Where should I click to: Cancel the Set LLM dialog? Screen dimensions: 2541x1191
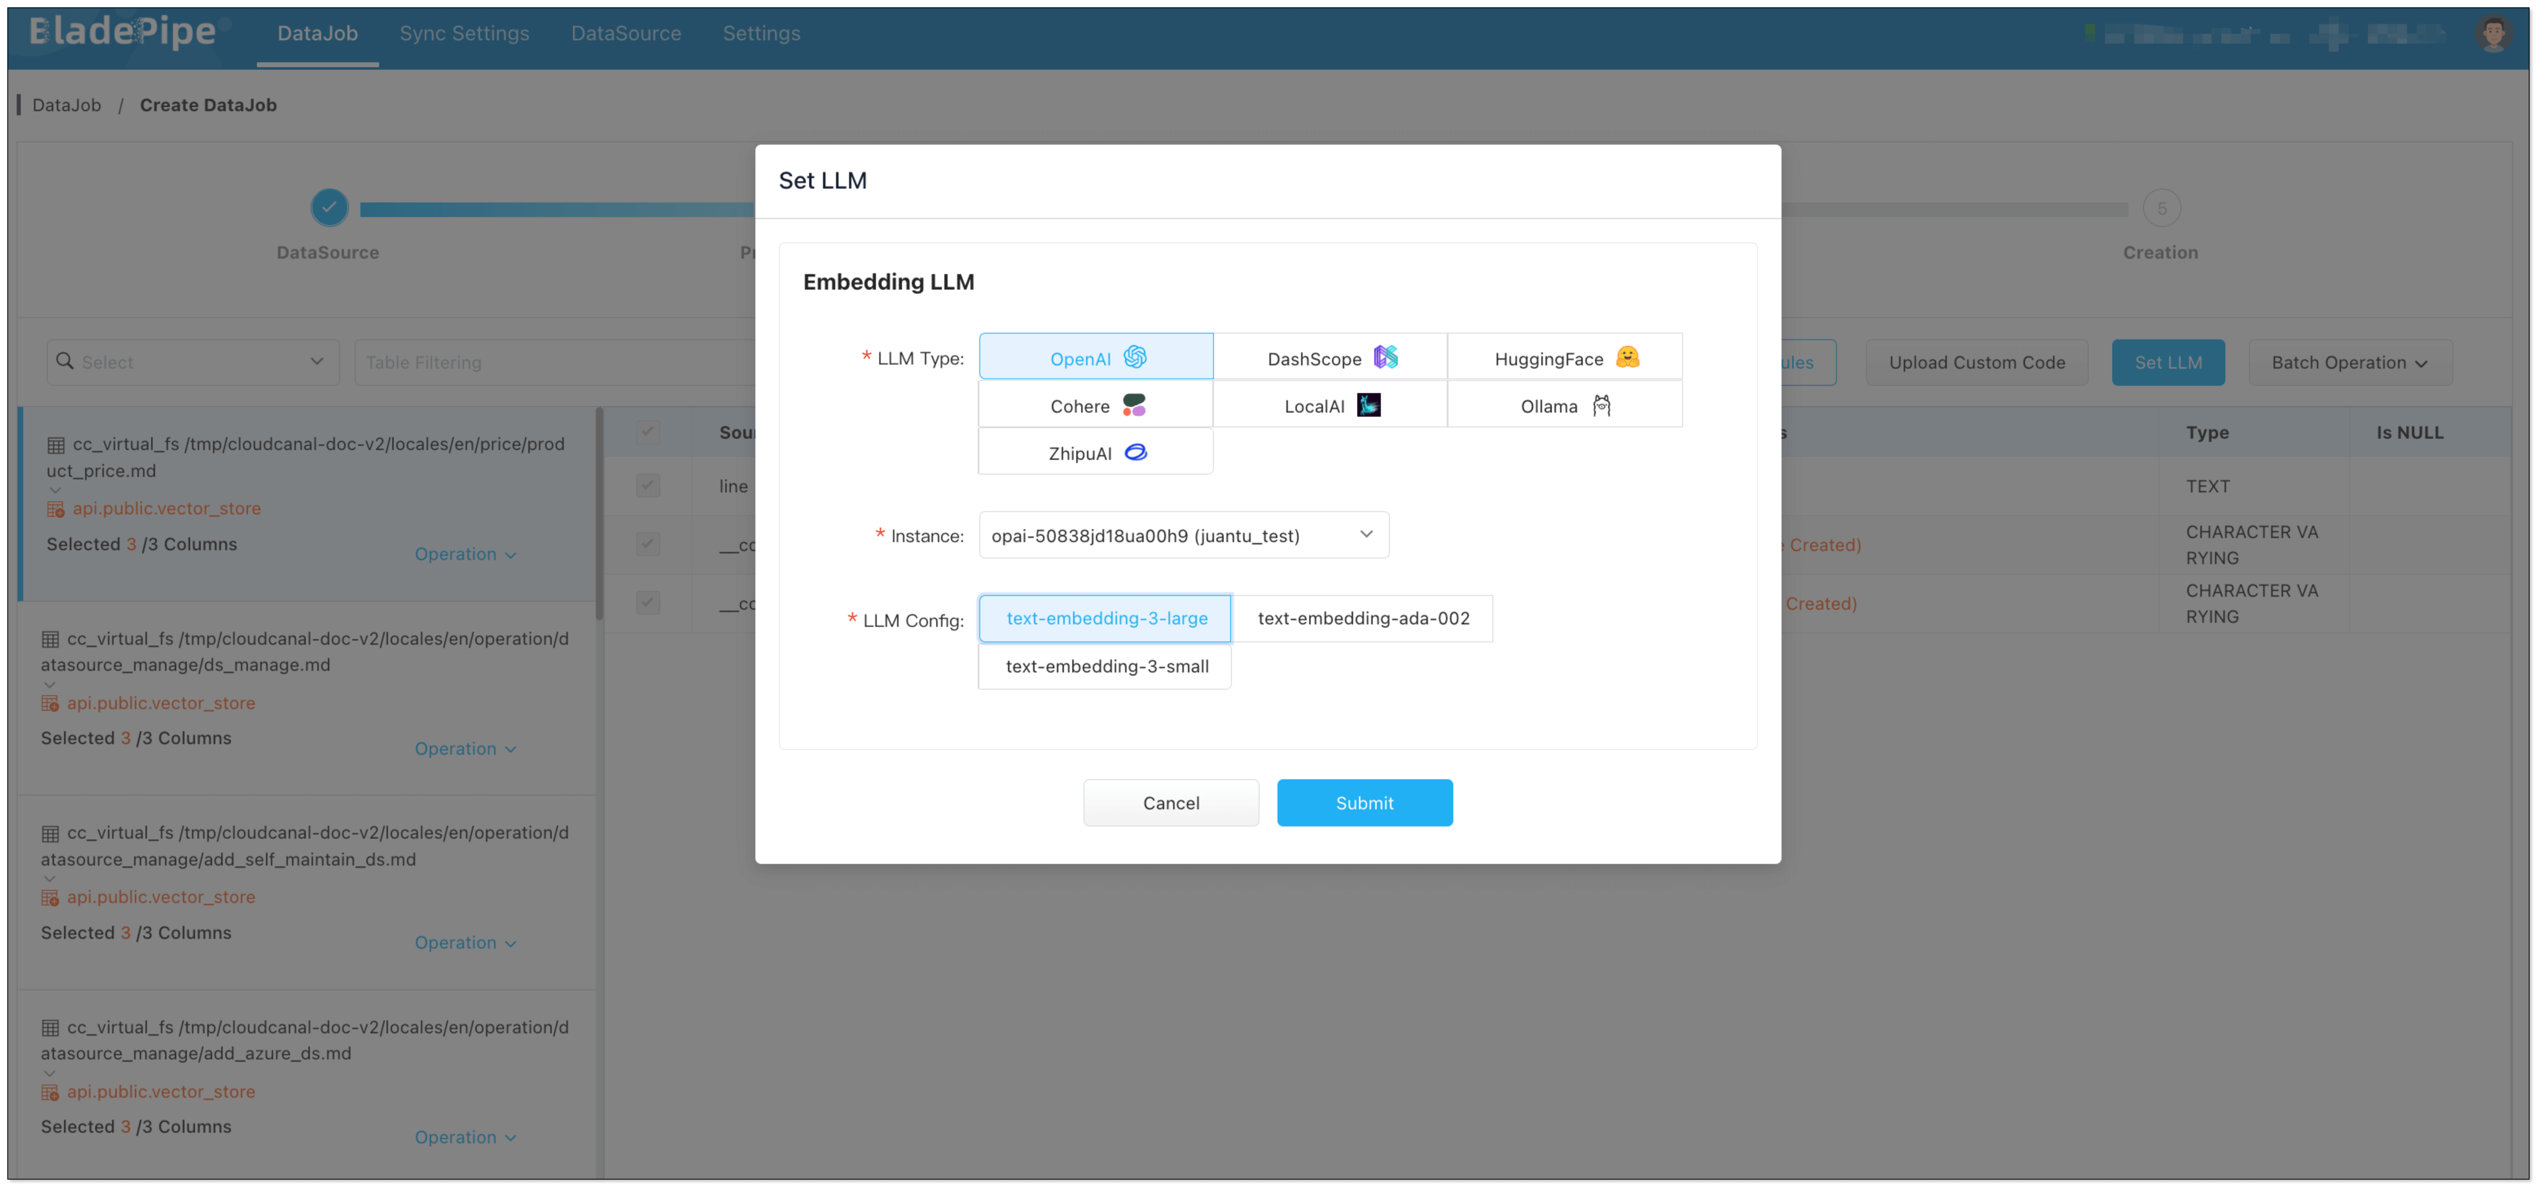click(x=1171, y=803)
